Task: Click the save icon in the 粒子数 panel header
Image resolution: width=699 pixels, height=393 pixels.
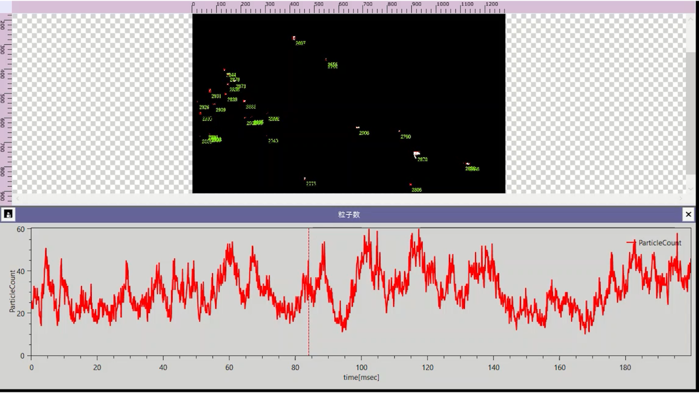Action: pos(8,215)
